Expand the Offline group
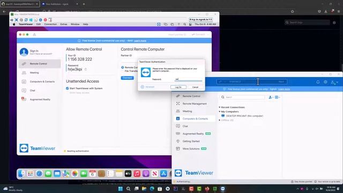 [x=219, y=120]
